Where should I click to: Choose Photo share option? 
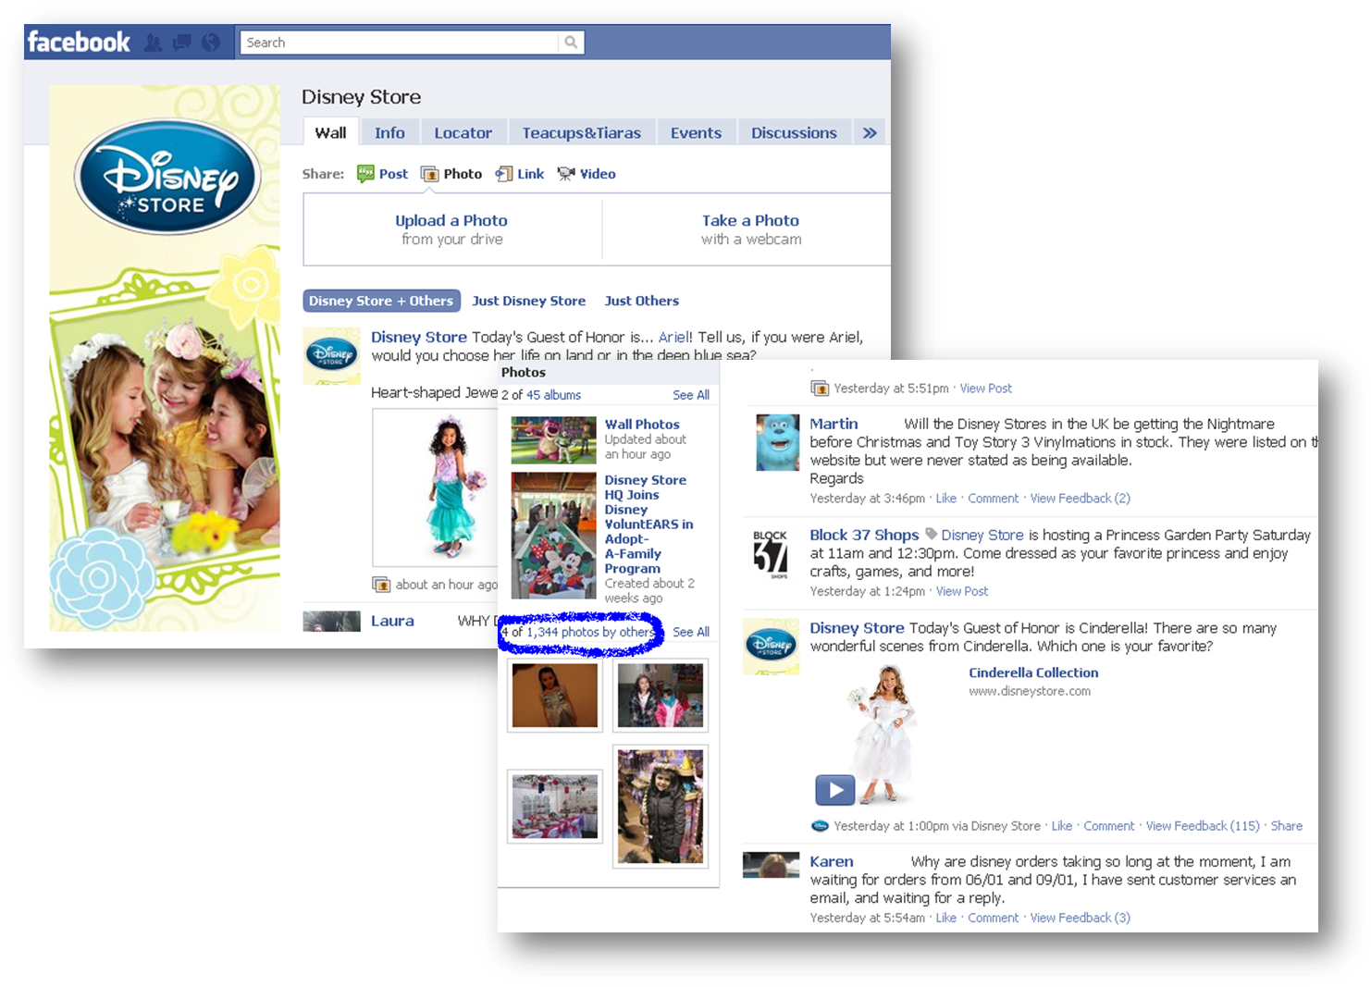[x=451, y=174]
